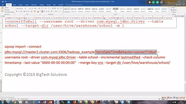This screenshot has width=186, height=104.
Task: Toggle Center paragraph alignment
Action: (44, 12)
